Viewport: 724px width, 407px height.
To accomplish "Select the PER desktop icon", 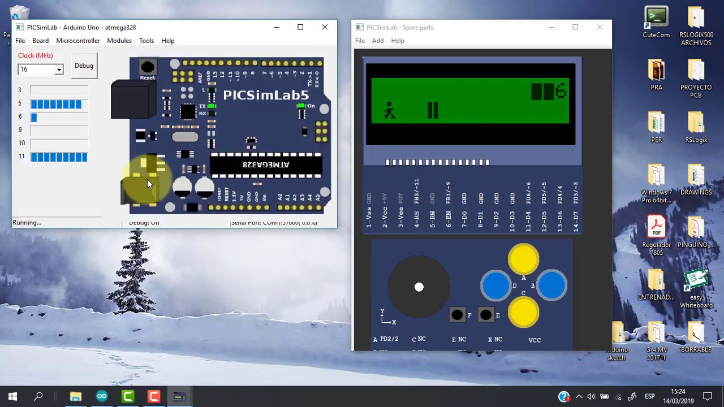I will coord(656,127).
